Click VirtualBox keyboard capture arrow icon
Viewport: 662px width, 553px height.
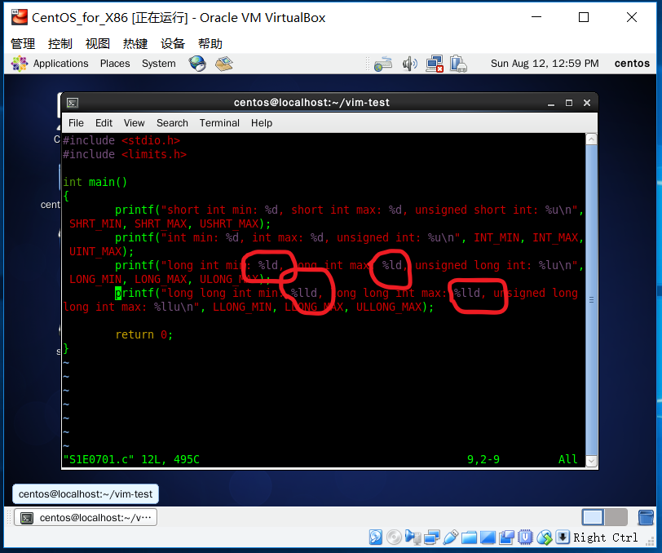(563, 538)
